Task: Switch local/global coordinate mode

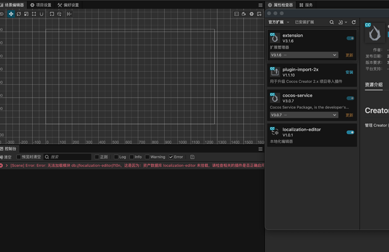Action: tap(59, 14)
